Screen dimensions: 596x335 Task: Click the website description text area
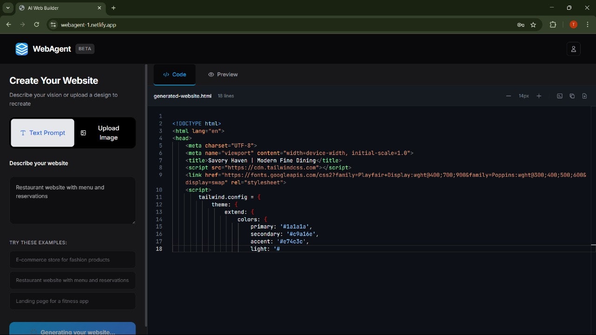73,200
